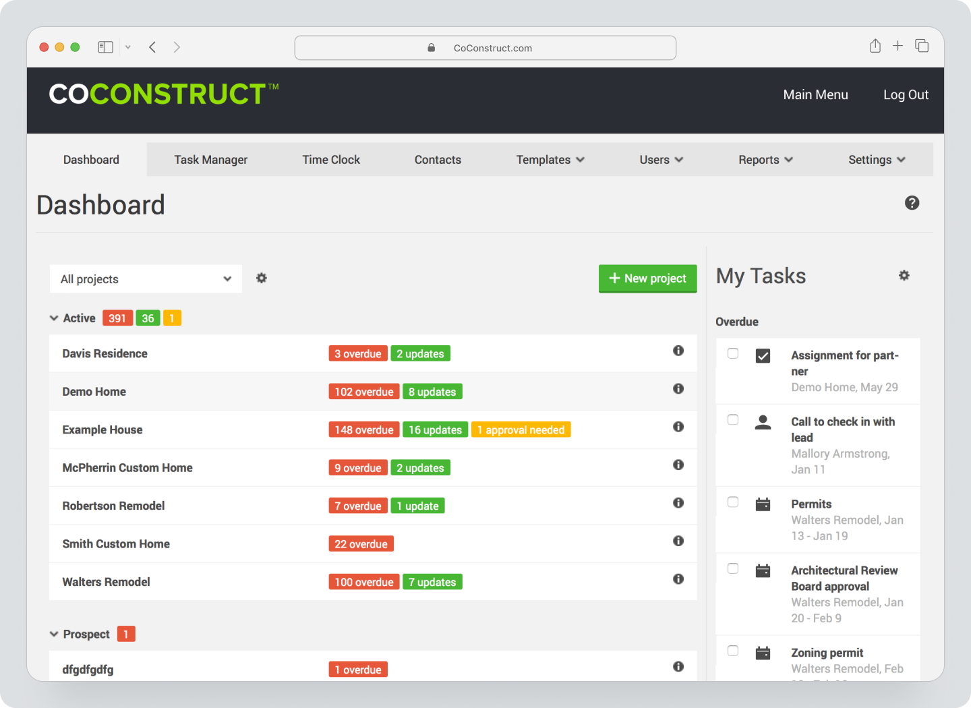Image resolution: width=971 pixels, height=708 pixels.
Task: Tick the checkbox for Architectural Review Board approval
Action: [x=733, y=568]
